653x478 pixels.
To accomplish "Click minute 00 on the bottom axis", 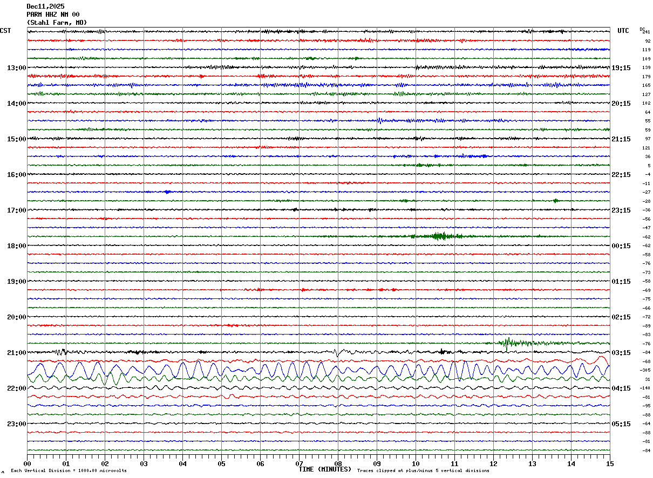I will tap(28, 463).
